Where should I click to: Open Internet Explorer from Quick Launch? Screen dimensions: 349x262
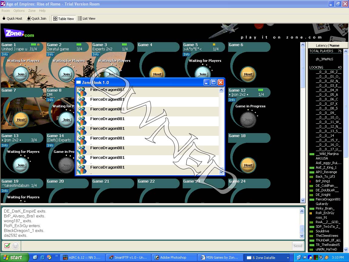(42, 257)
